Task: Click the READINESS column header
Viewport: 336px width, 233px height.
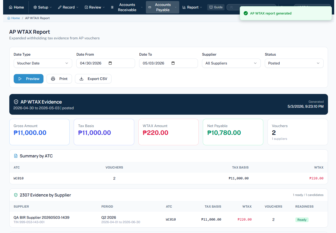Action: [x=304, y=207]
